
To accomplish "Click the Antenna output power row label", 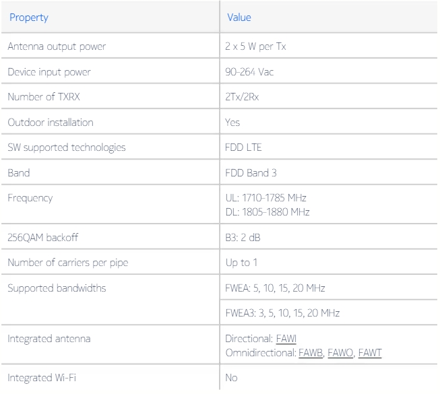I will point(57,46).
